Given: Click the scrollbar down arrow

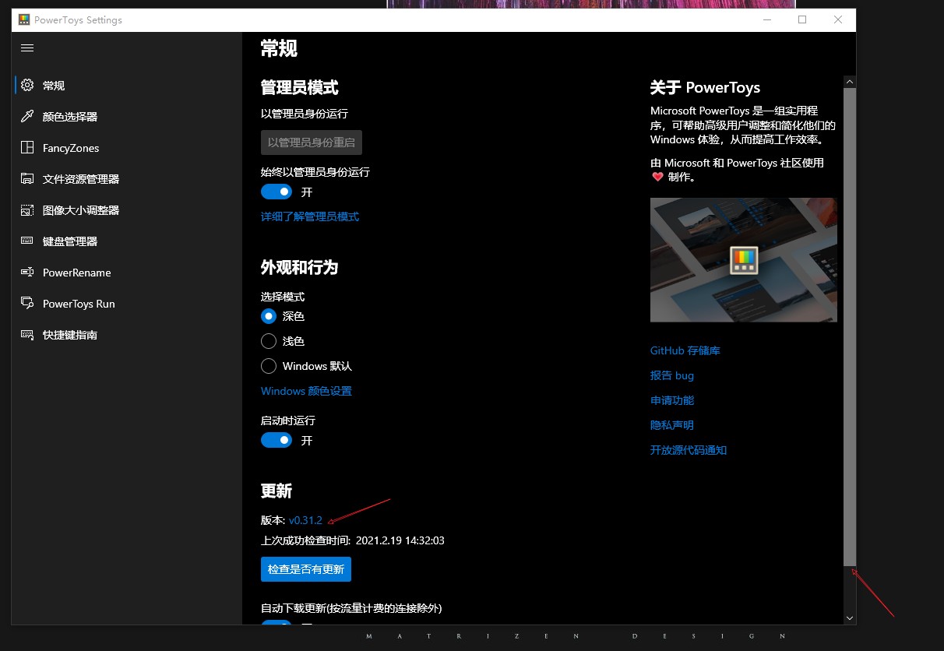Looking at the screenshot, I should [x=849, y=618].
